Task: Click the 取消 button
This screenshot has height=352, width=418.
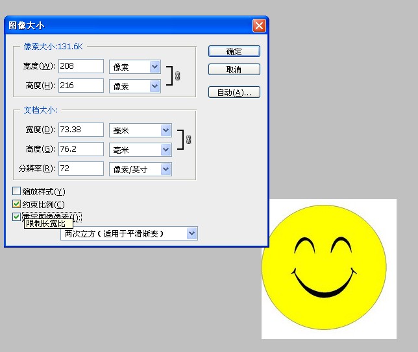Action: click(234, 69)
